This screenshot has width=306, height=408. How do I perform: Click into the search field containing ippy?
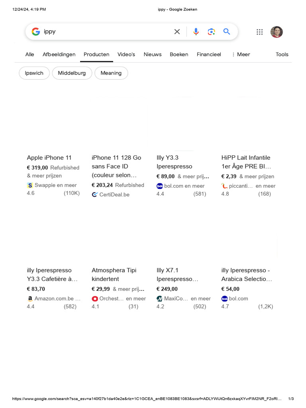point(107,32)
